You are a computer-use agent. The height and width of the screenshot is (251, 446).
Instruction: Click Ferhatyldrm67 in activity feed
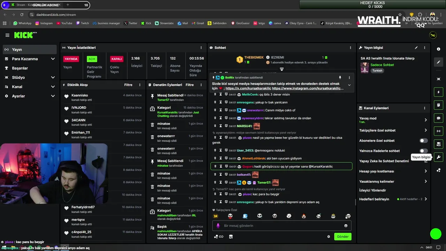(x=83, y=207)
